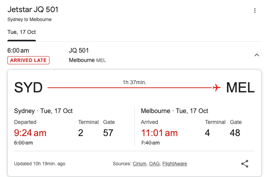Select the Tue, 17 Oct date tab
Viewport: 265px width, 177px height.
coord(22,32)
